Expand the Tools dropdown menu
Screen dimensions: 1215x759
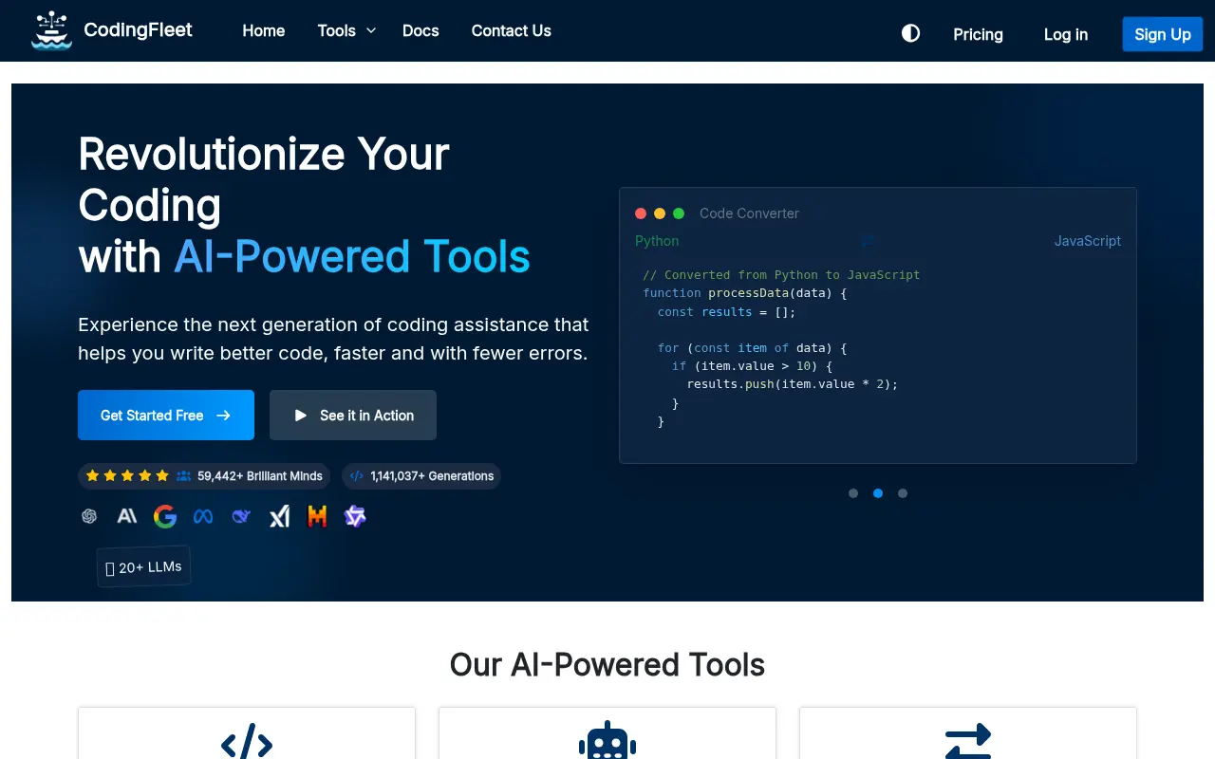click(x=346, y=30)
